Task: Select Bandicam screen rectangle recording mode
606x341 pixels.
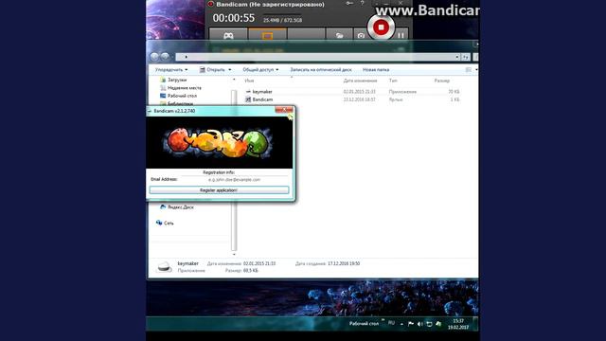Action: click(267, 35)
